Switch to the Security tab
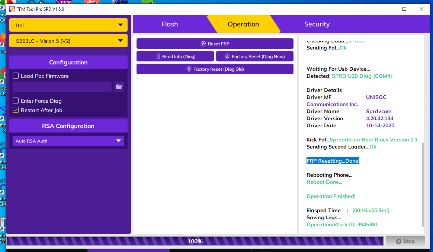The height and width of the screenshot is (252, 433). point(317,24)
